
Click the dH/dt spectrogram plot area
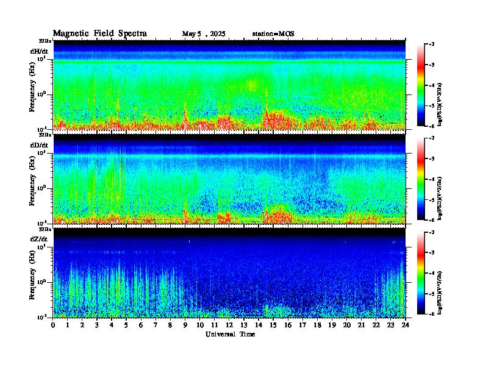[x=229, y=85]
